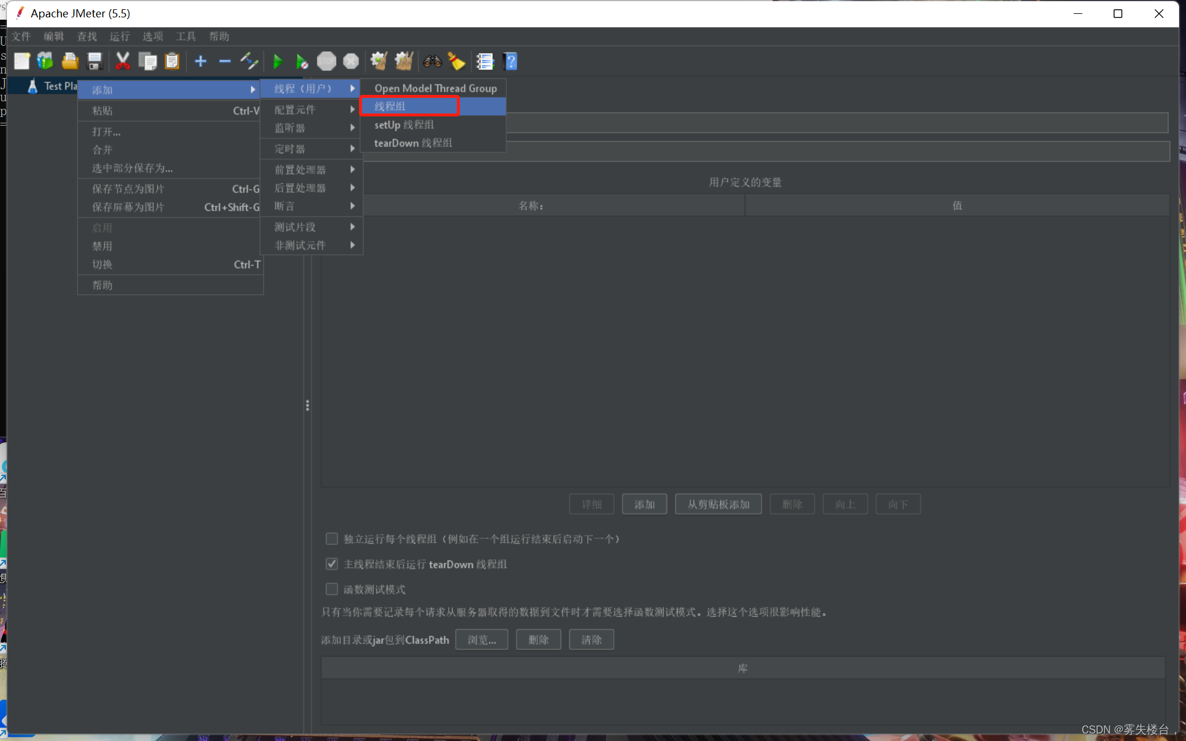Click the Toggle enable/disable icon
Viewport: 1186px width, 741px height.
click(x=249, y=61)
